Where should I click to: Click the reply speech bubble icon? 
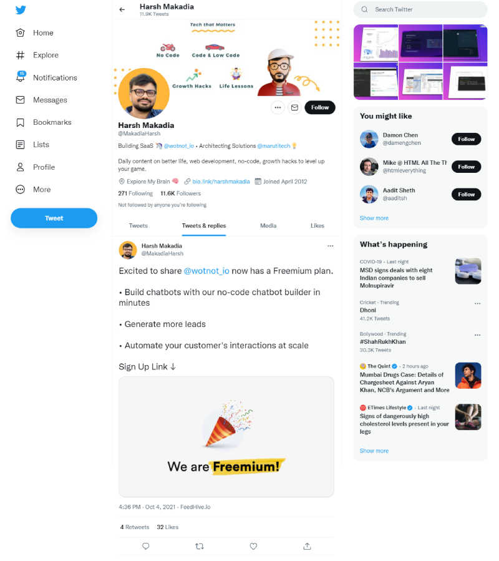145,546
